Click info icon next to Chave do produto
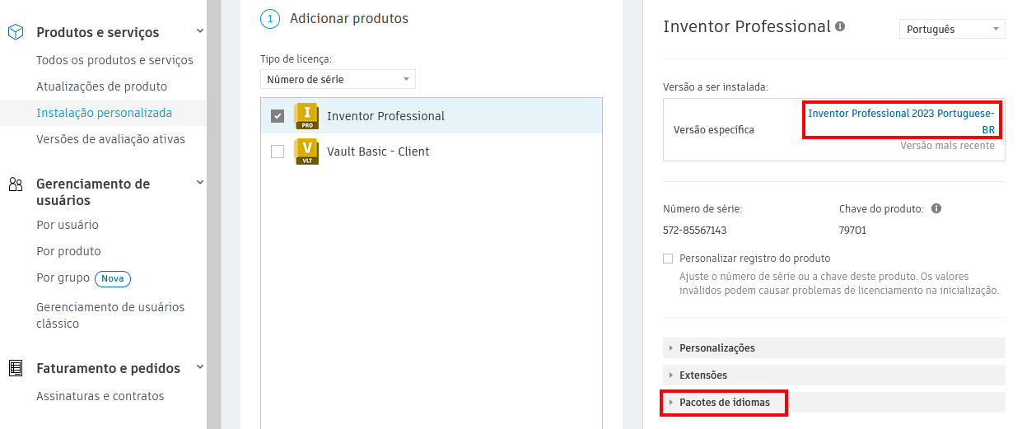 936,208
